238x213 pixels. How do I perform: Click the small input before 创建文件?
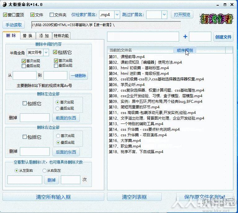(x=200, y=37)
